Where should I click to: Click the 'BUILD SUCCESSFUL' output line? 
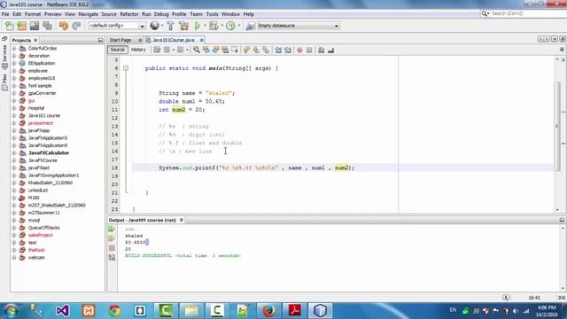pyautogui.click(x=183, y=256)
